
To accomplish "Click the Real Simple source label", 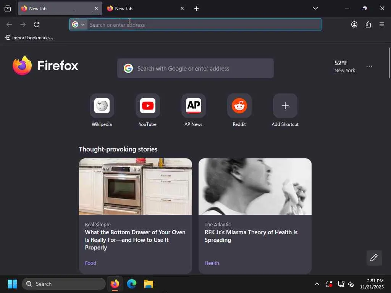I will click(x=97, y=224).
